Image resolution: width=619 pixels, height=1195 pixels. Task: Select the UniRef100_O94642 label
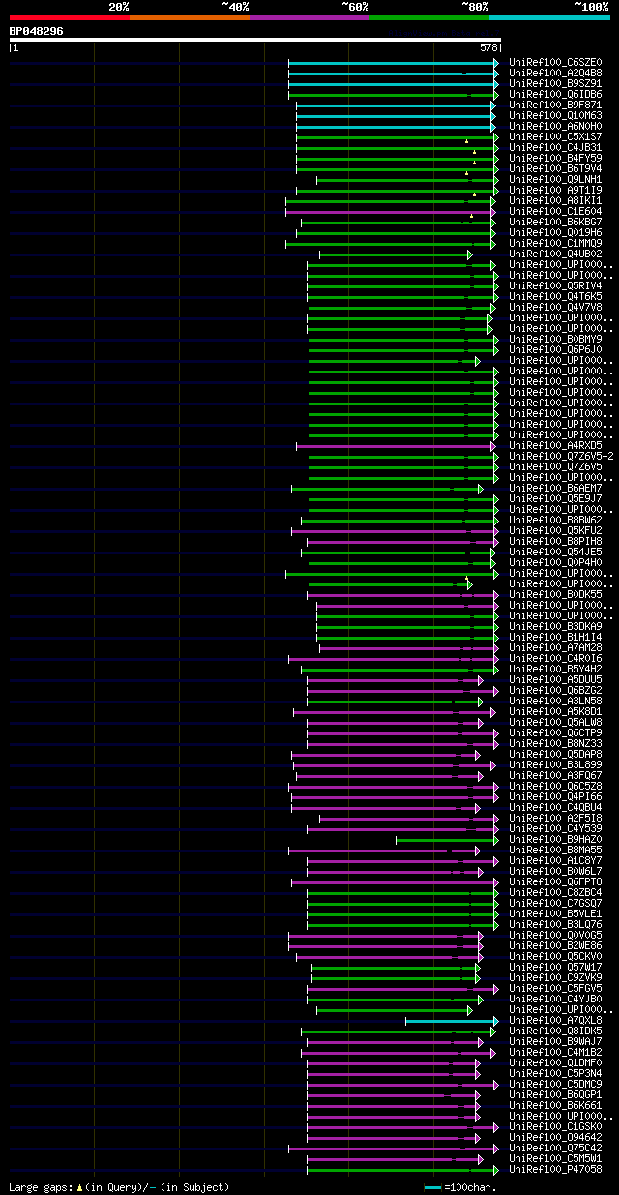[555, 1138]
